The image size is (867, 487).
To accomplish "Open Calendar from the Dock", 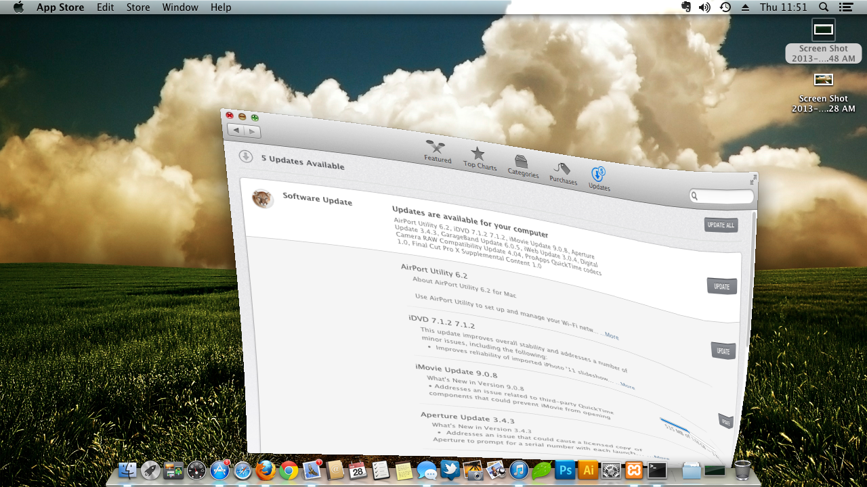I will point(358,470).
